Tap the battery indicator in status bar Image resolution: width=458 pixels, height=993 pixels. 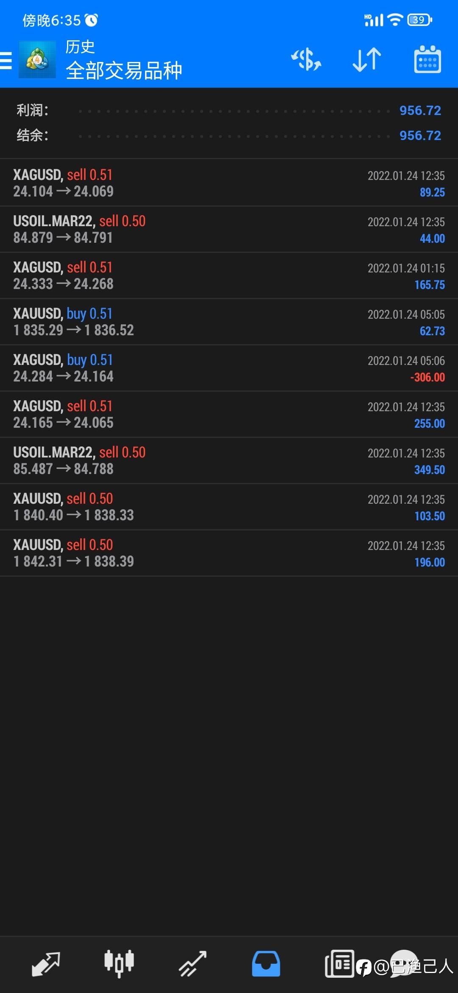(419, 20)
